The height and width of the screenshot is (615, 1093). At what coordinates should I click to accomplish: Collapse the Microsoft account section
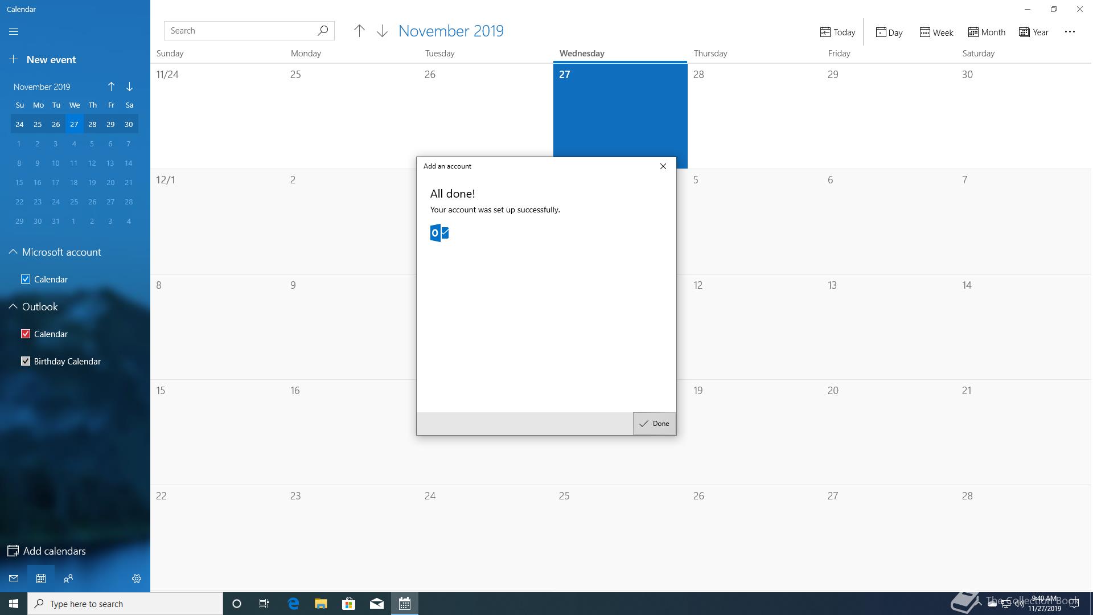(13, 252)
